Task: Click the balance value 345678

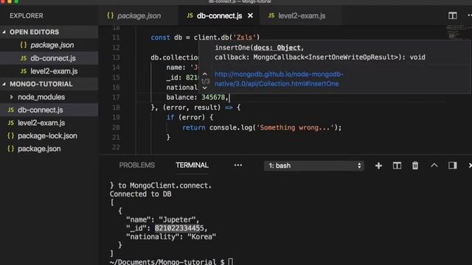Action: (213, 97)
